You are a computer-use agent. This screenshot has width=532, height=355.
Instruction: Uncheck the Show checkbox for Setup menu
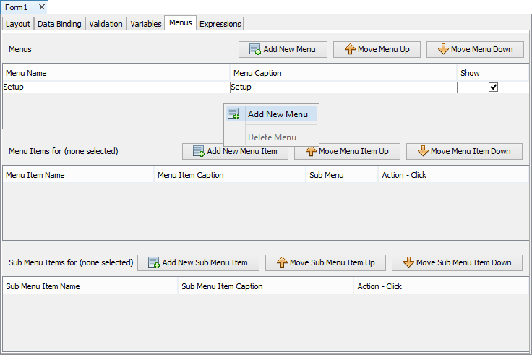coord(493,87)
